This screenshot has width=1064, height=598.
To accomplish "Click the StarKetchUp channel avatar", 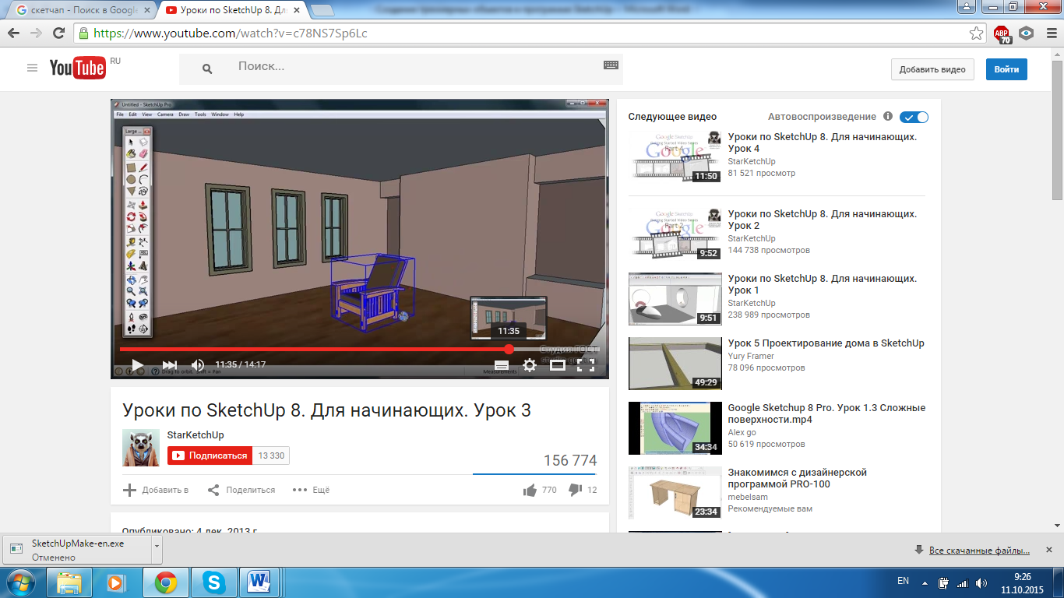I will (x=141, y=448).
